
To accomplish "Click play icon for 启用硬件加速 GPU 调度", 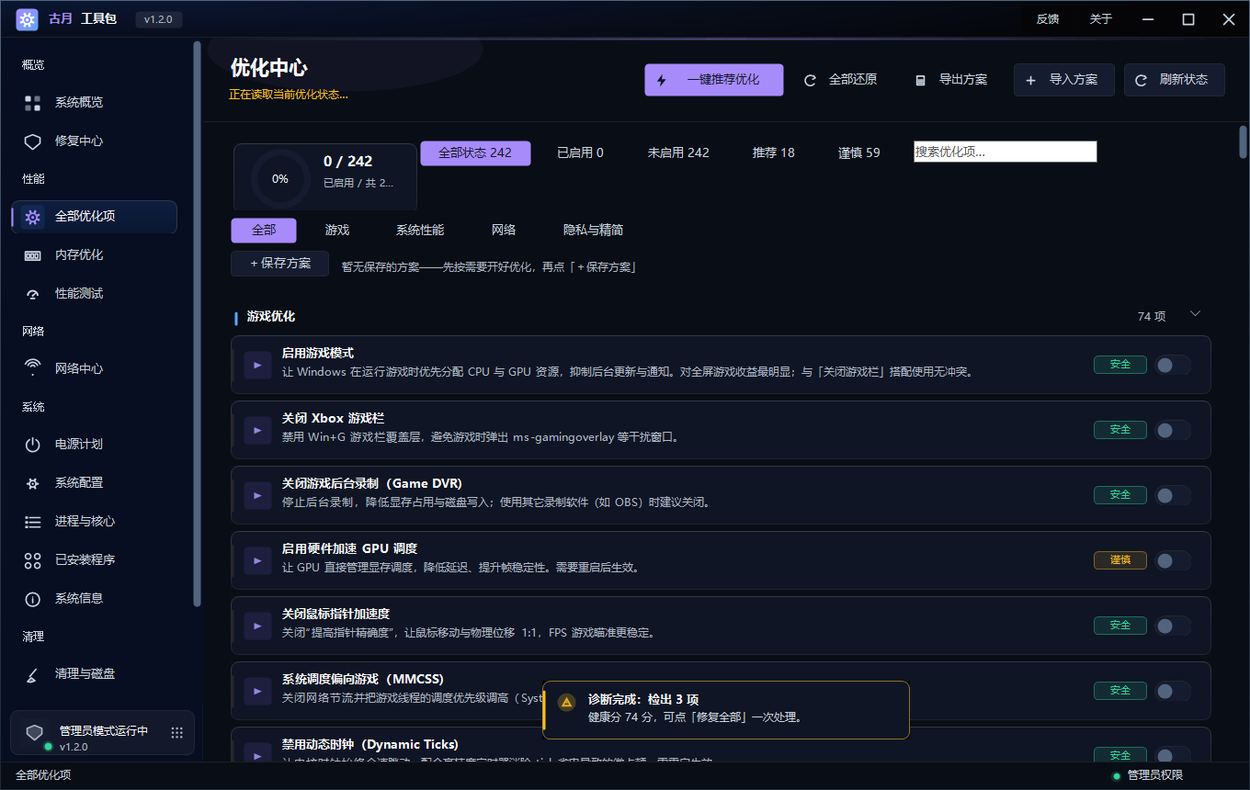I will tap(257, 560).
